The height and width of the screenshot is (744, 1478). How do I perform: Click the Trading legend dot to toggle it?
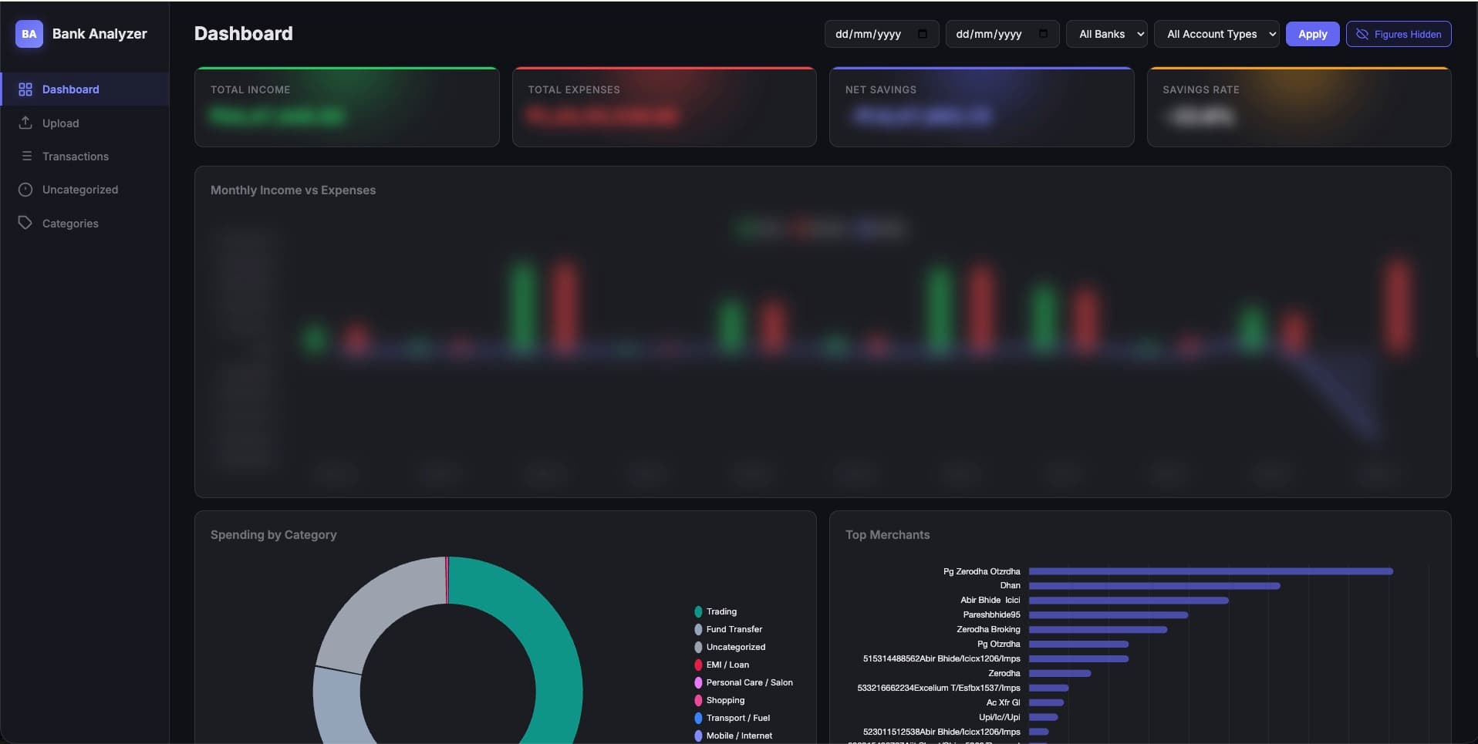click(698, 611)
